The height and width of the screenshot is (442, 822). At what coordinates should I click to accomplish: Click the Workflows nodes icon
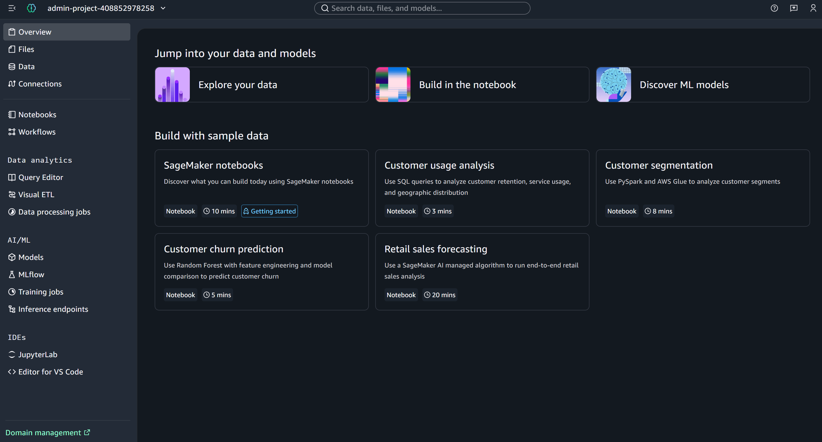click(x=12, y=132)
